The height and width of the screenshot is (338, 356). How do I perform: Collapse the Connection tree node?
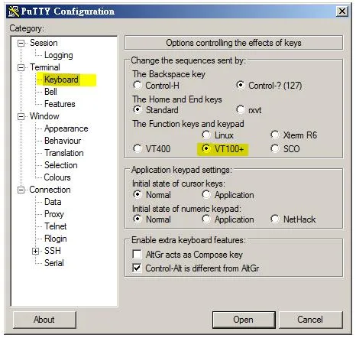21,190
